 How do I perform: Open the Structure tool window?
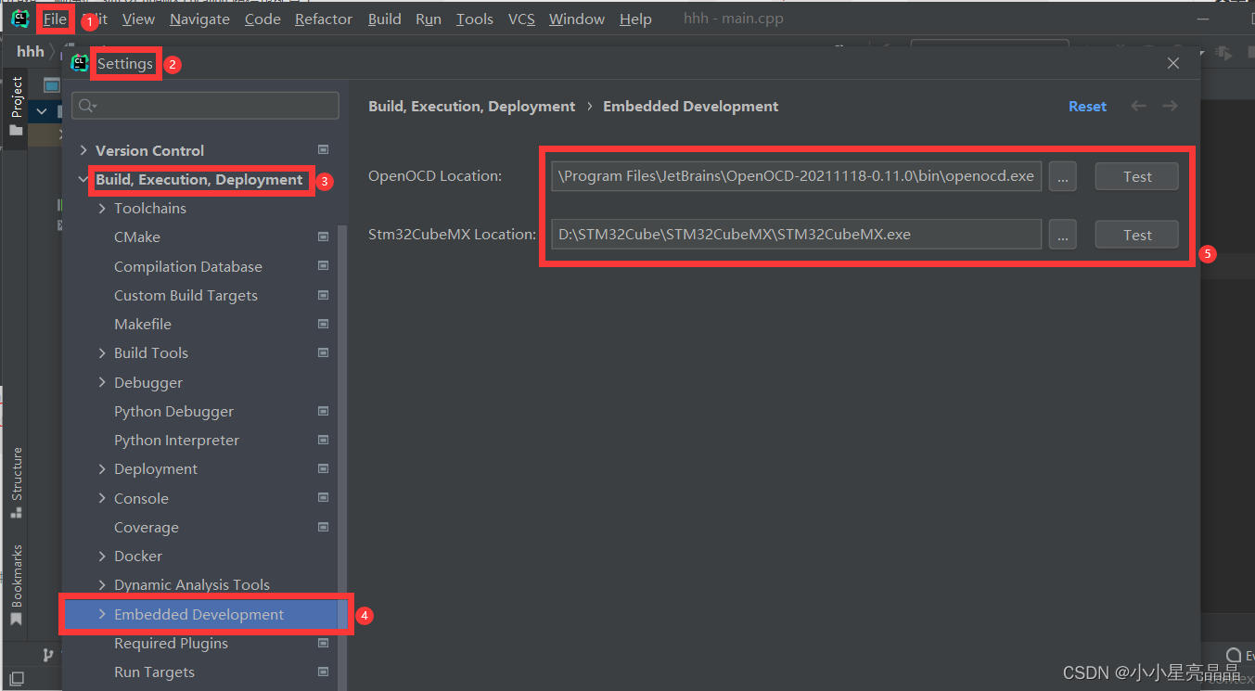pos(17,483)
